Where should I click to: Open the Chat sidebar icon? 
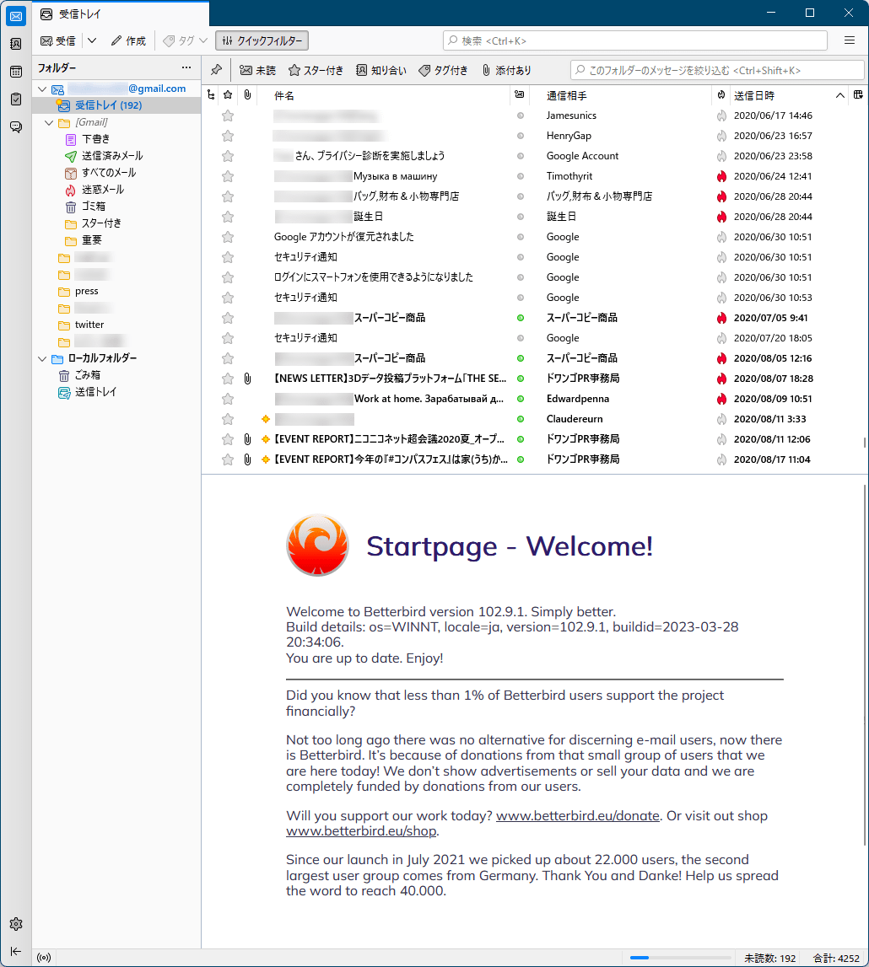(16, 127)
